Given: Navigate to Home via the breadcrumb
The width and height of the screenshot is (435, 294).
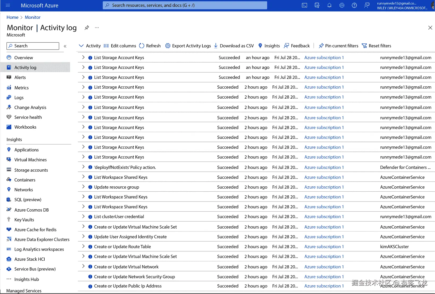Looking at the screenshot, I should [12, 17].
